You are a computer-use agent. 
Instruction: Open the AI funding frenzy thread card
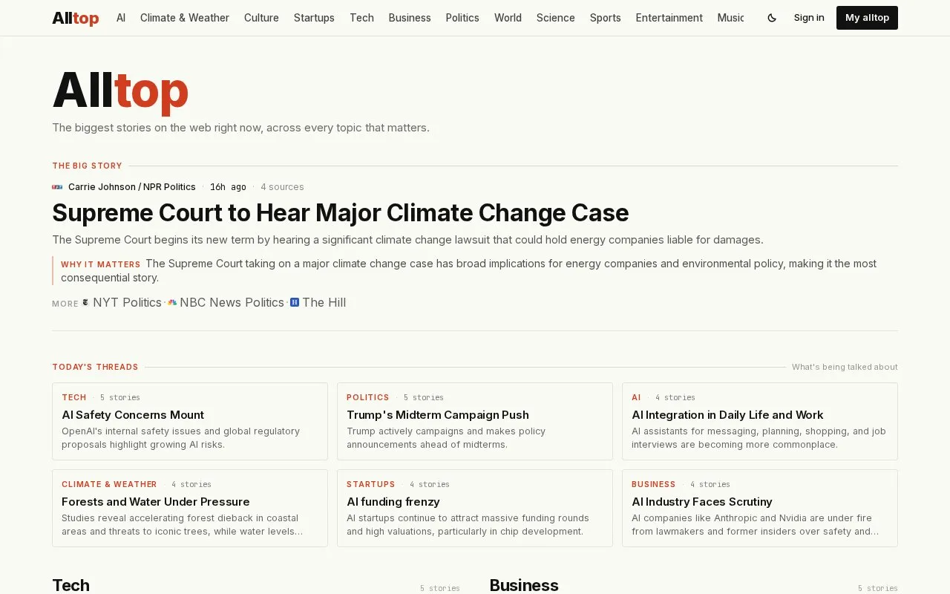coord(475,508)
